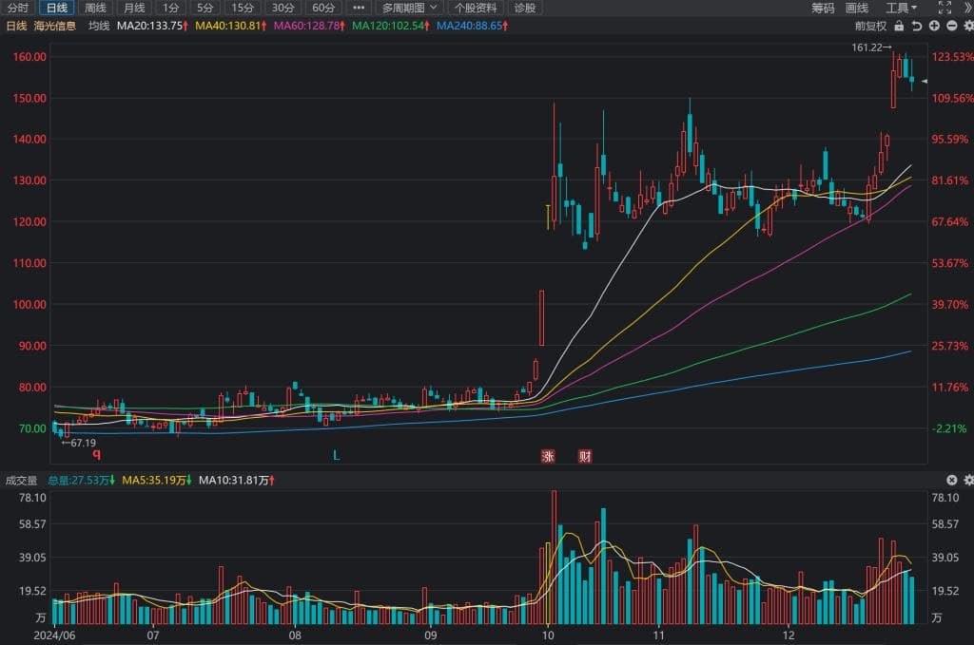Switch to the 15分 period tab
The height and width of the screenshot is (645, 974).
[243, 8]
